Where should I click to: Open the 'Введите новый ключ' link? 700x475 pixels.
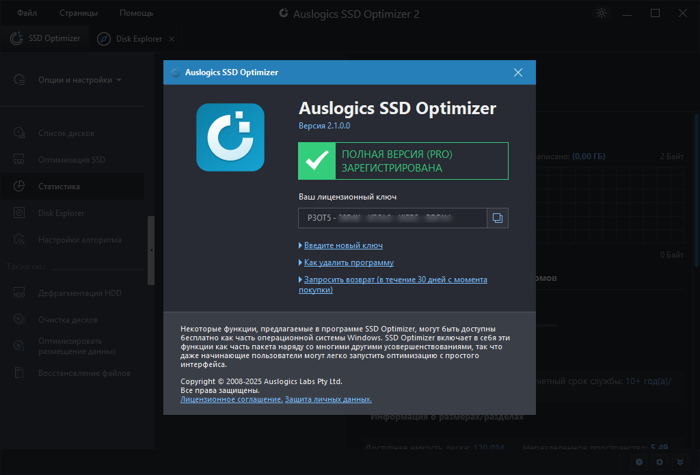pyautogui.click(x=343, y=245)
